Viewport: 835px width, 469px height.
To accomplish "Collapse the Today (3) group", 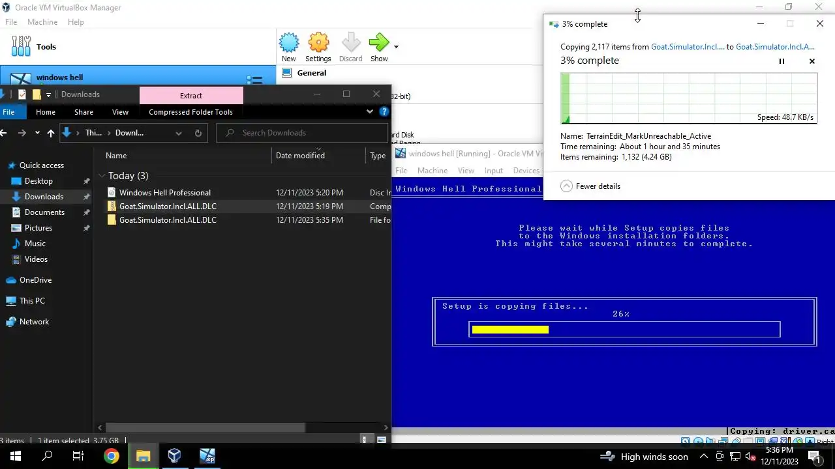I will click(102, 176).
